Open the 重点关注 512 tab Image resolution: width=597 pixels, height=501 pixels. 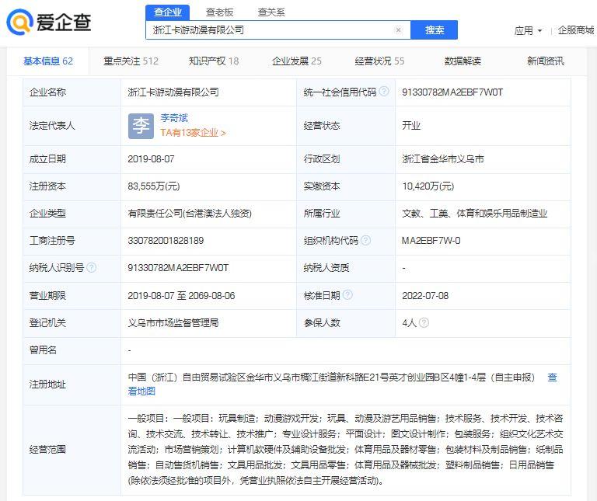click(131, 61)
